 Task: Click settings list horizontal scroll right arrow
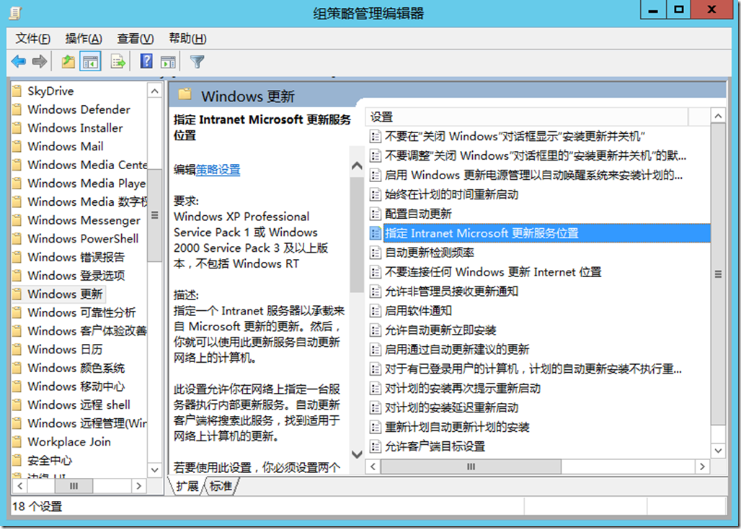[702, 466]
